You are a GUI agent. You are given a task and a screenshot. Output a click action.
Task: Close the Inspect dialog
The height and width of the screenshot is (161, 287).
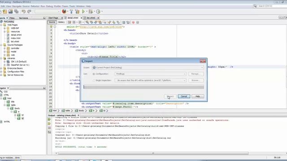(203, 61)
